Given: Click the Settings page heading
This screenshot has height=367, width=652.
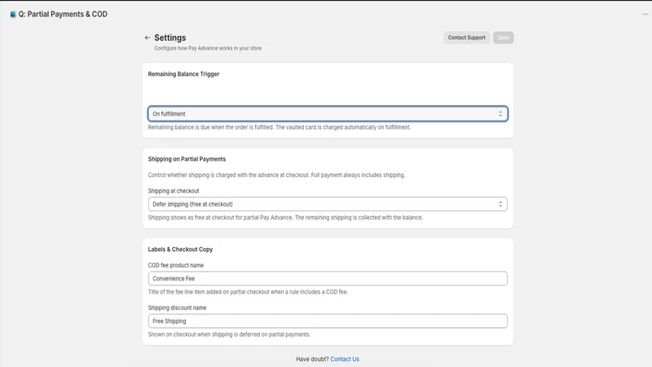Looking at the screenshot, I should [x=170, y=38].
